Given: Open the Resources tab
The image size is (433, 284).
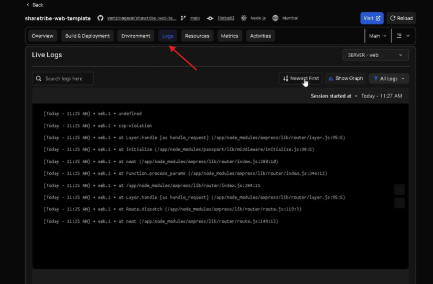Looking at the screenshot, I should (x=197, y=36).
